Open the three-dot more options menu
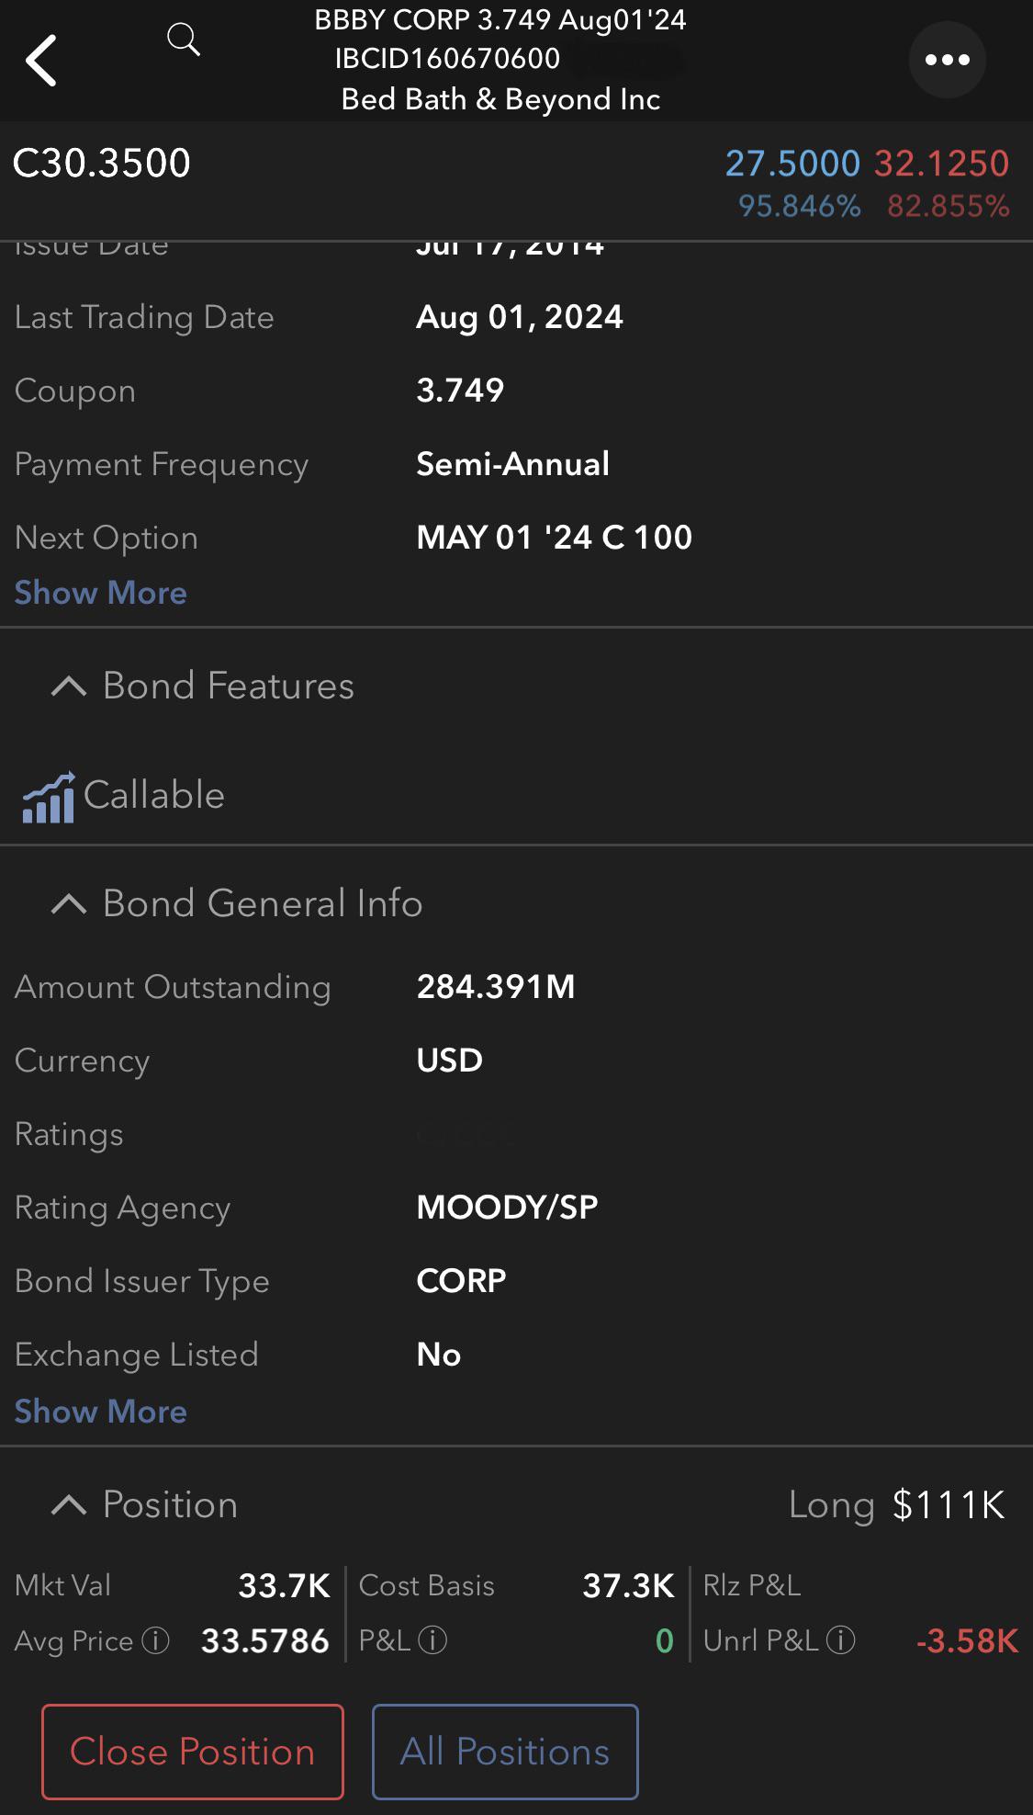1033x1815 pixels. click(947, 61)
